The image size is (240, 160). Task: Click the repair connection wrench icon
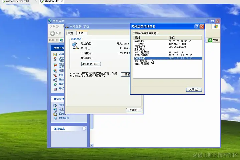55,75
